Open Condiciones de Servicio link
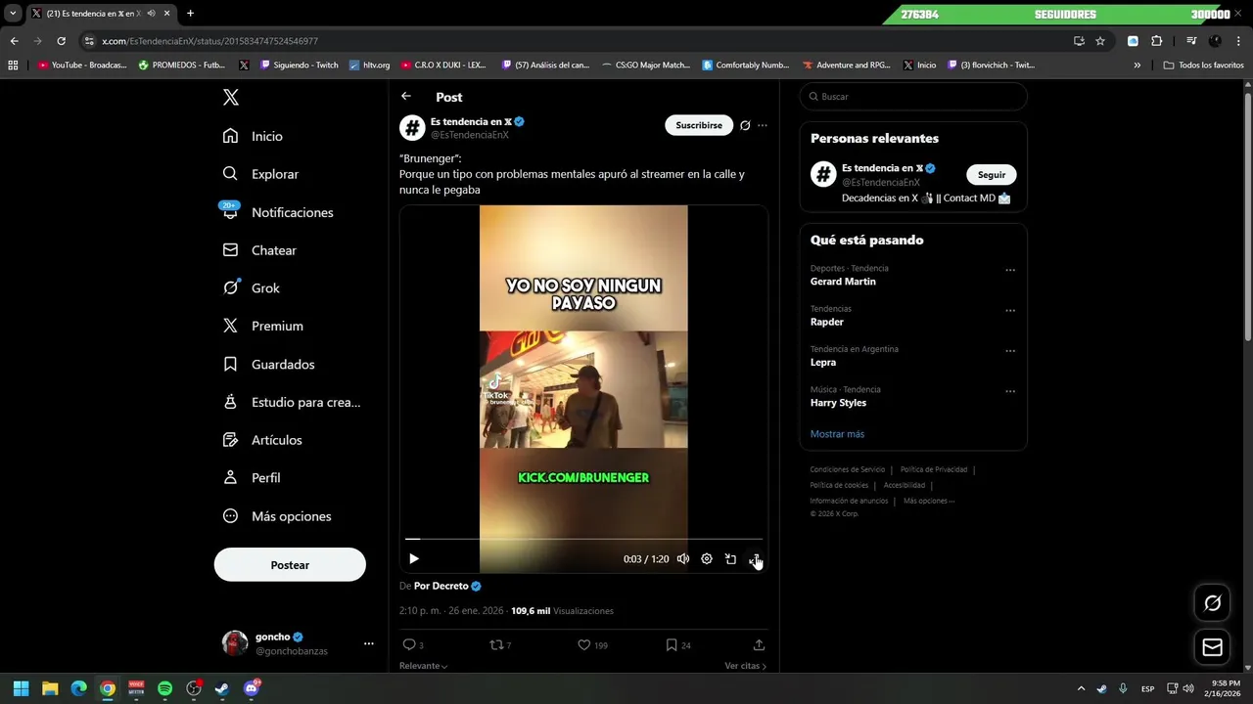The image size is (1253, 704). (x=847, y=469)
